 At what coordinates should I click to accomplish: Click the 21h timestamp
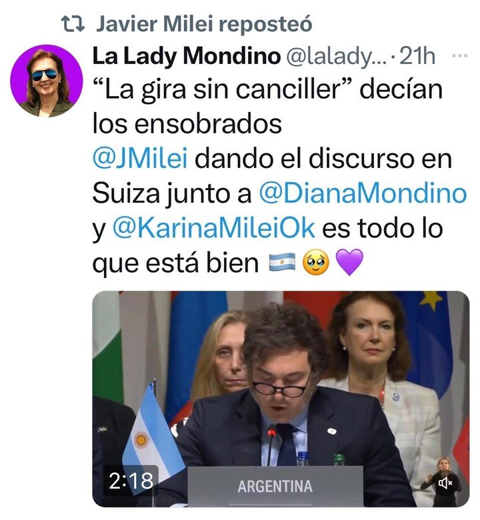(x=417, y=56)
